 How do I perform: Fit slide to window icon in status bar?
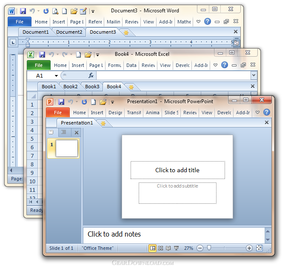tap(259, 248)
